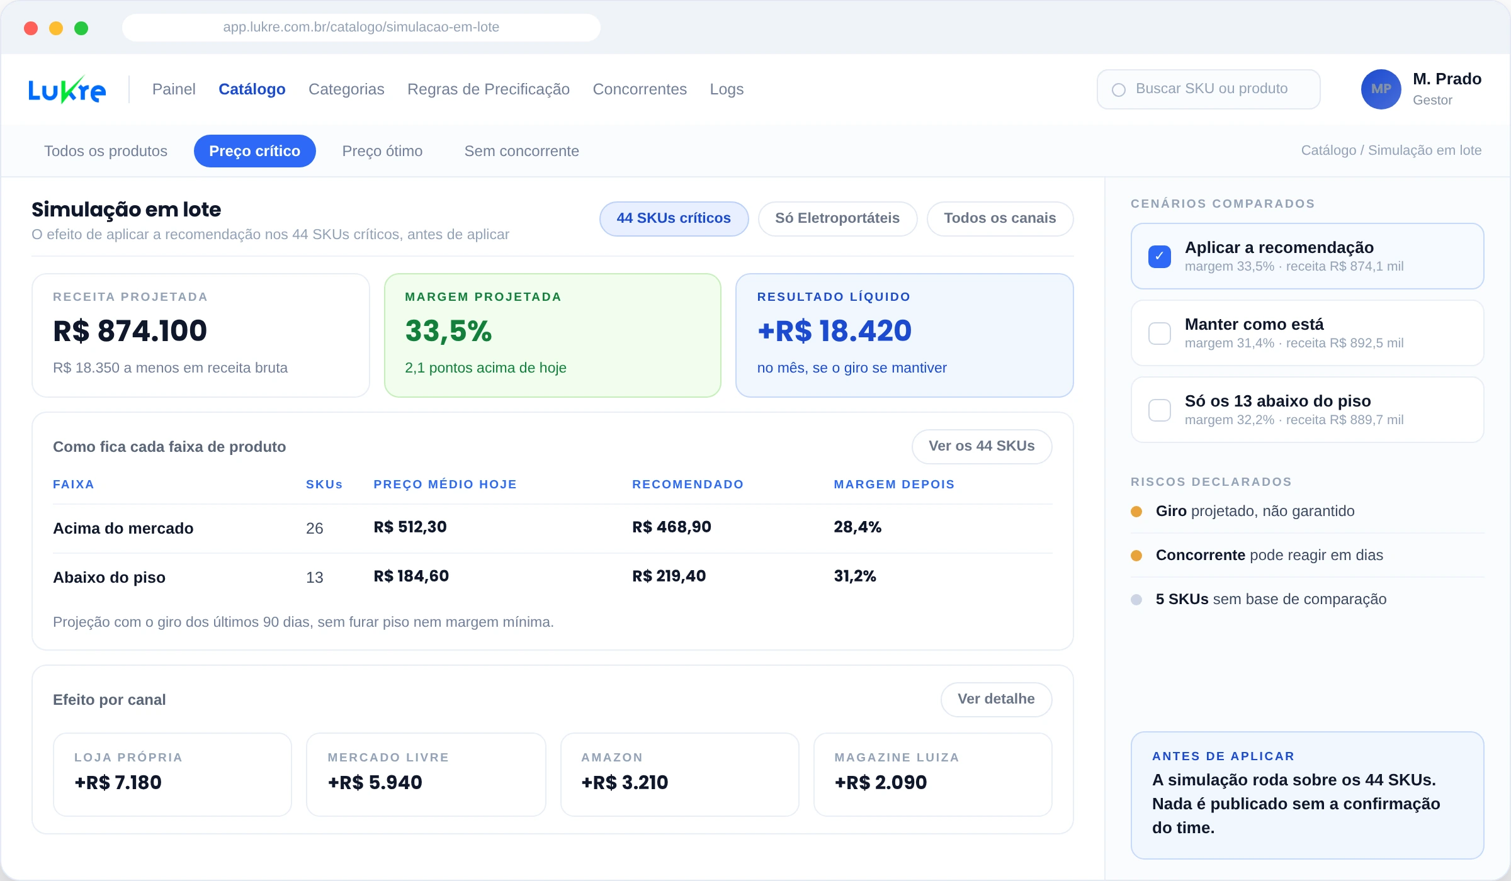
Task: Click Ver os 44 SKUs button
Action: tap(982, 446)
